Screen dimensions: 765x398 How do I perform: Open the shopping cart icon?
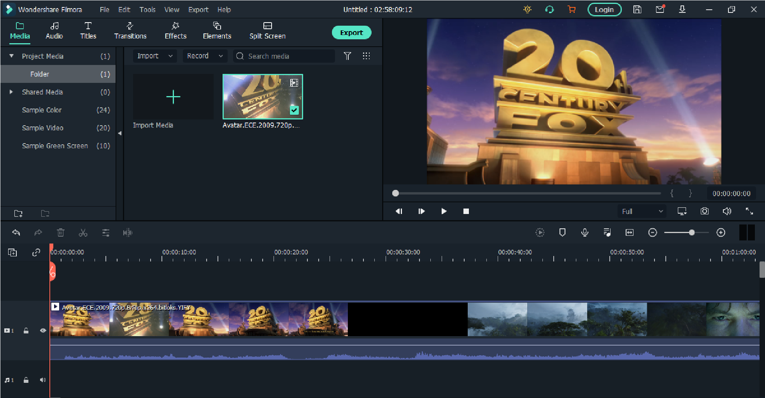coord(571,9)
